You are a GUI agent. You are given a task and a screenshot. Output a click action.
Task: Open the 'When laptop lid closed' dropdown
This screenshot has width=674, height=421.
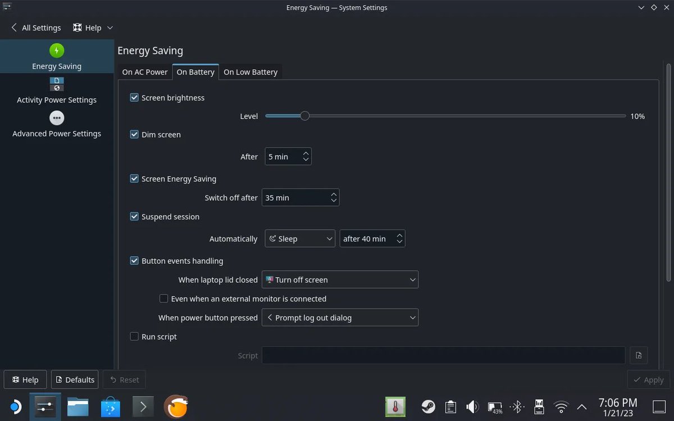click(x=340, y=280)
